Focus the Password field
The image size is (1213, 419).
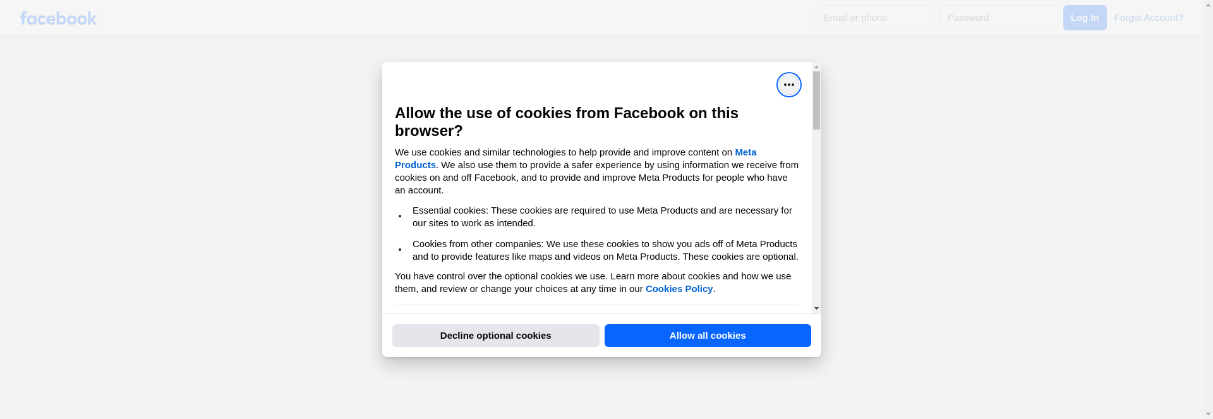click(998, 18)
